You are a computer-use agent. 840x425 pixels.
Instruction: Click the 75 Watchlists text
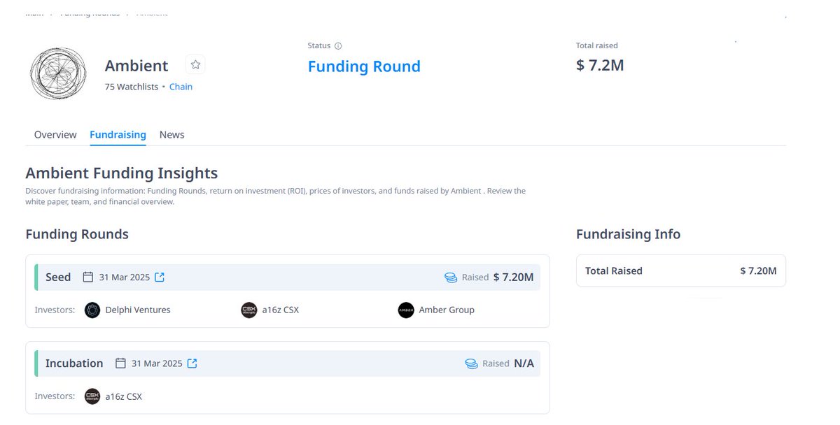[x=132, y=87]
